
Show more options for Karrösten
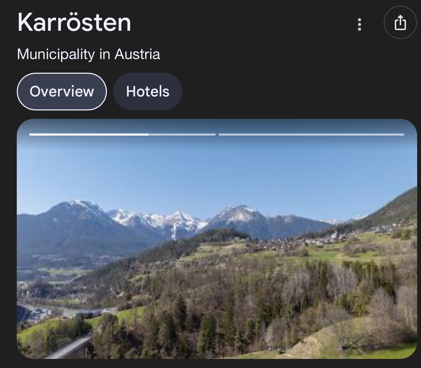pyautogui.click(x=360, y=24)
